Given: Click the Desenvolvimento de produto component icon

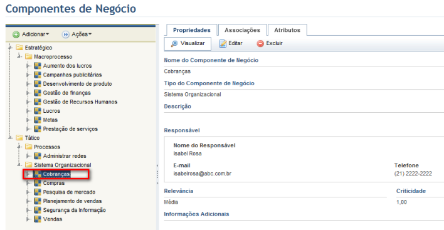Looking at the screenshot, I should 38,84.
